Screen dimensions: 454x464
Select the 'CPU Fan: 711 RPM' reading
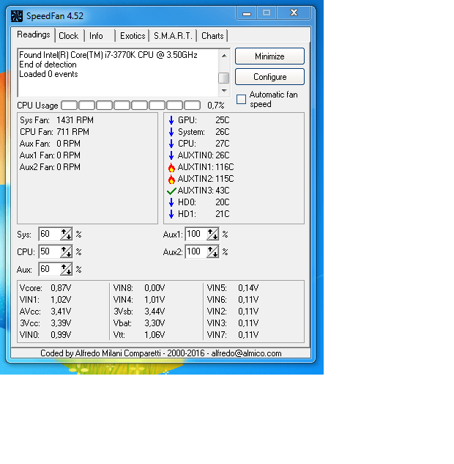coord(55,132)
